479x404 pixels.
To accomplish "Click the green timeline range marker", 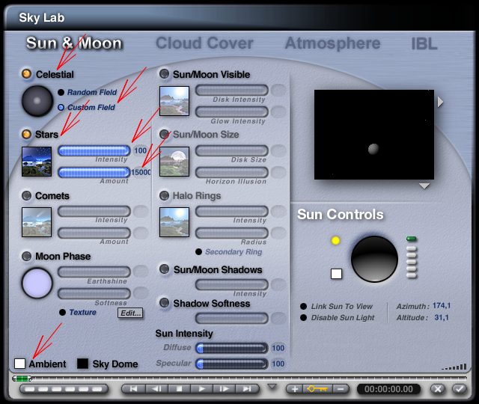I will (x=22, y=379).
